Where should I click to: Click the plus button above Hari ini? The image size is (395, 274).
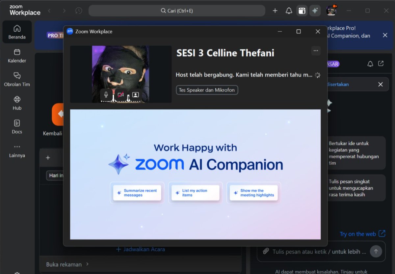click(48, 158)
